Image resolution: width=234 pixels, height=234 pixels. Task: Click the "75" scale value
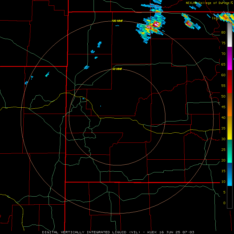coord(223,43)
